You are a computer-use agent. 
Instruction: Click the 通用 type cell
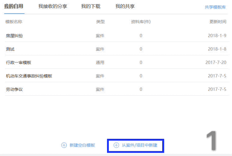click(100, 63)
